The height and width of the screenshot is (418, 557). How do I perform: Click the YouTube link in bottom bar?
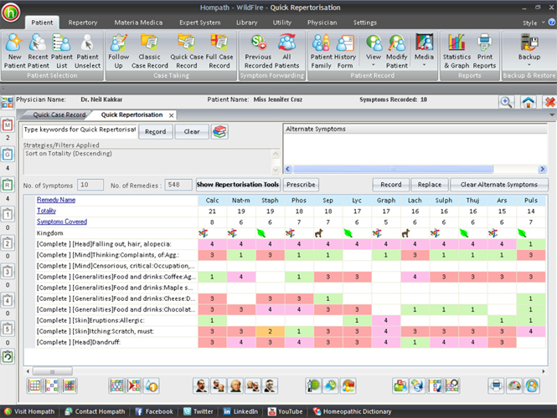[285, 411]
